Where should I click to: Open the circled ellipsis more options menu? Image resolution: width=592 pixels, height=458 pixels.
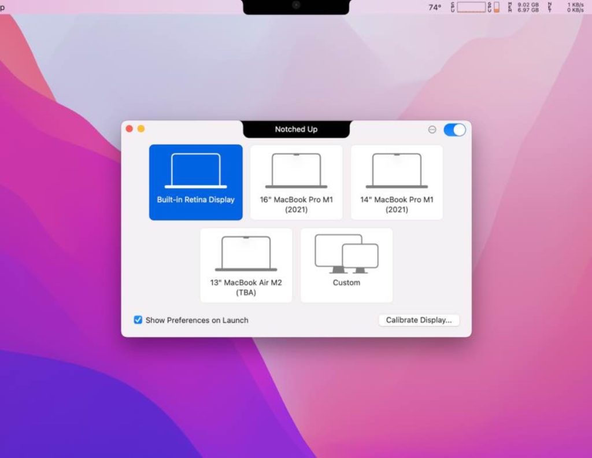(432, 130)
